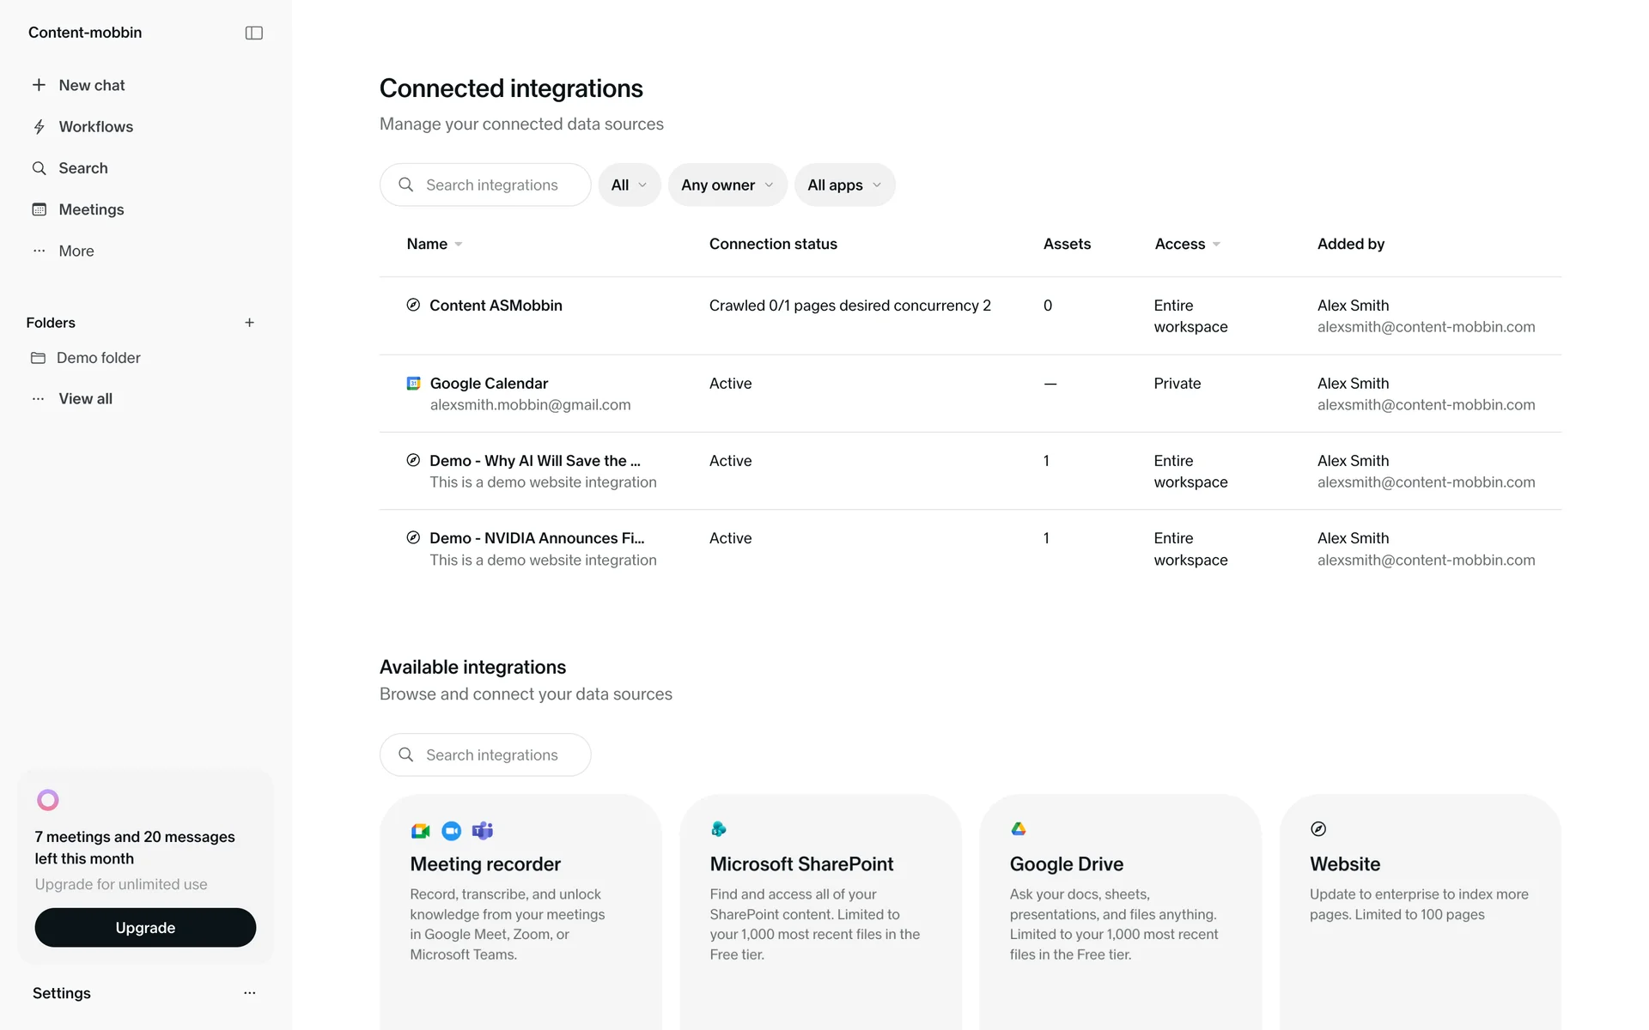Viewport: 1649px width, 1030px height.
Task: Open the Settings three-dot menu icon
Action: coord(249,993)
